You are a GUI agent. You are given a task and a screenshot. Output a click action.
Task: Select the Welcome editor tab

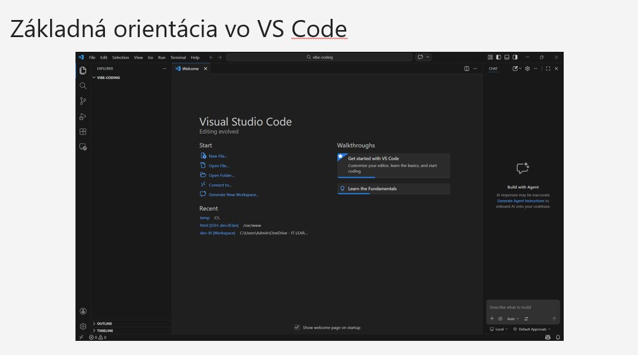pos(190,69)
